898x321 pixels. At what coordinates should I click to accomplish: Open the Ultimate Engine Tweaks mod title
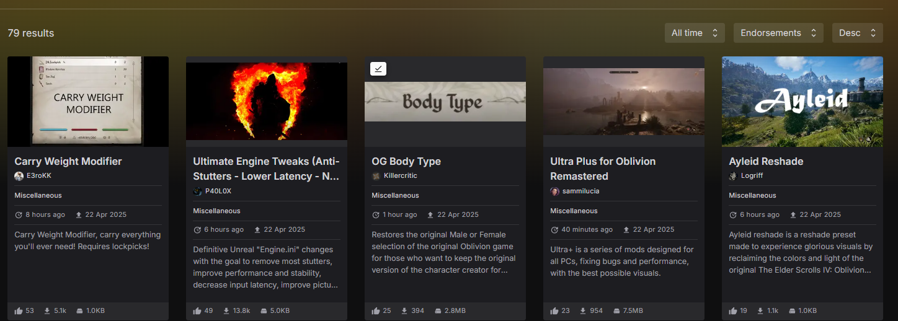click(267, 169)
